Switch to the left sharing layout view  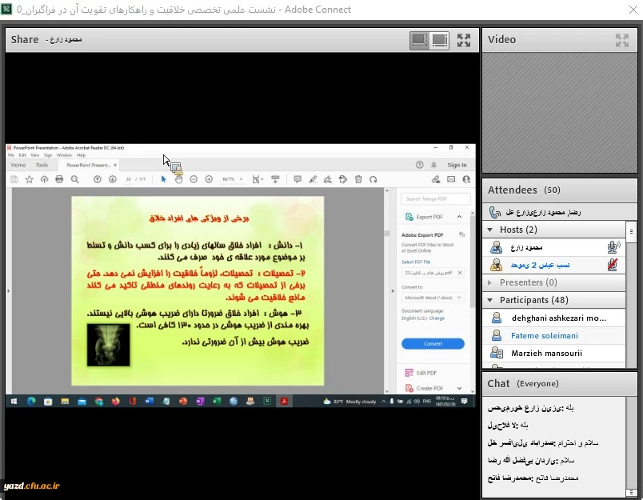420,39
